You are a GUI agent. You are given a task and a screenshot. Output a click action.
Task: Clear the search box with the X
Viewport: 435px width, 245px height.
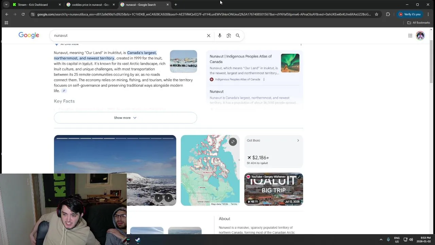pyautogui.click(x=209, y=35)
